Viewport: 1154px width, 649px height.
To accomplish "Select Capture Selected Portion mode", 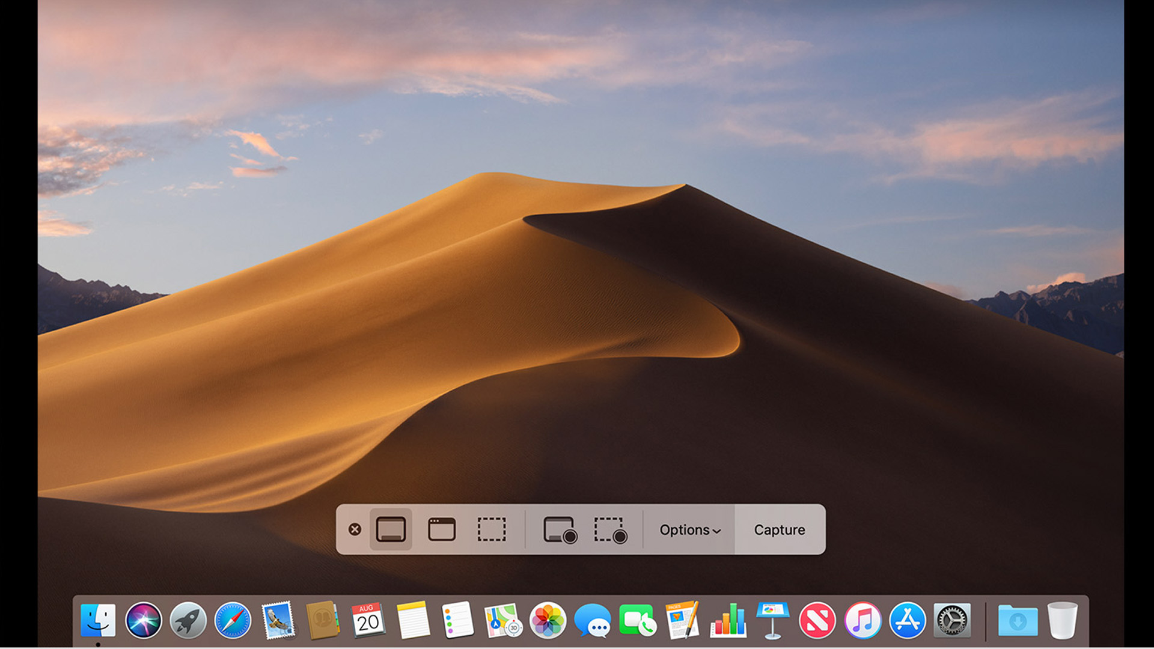I will 492,529.
